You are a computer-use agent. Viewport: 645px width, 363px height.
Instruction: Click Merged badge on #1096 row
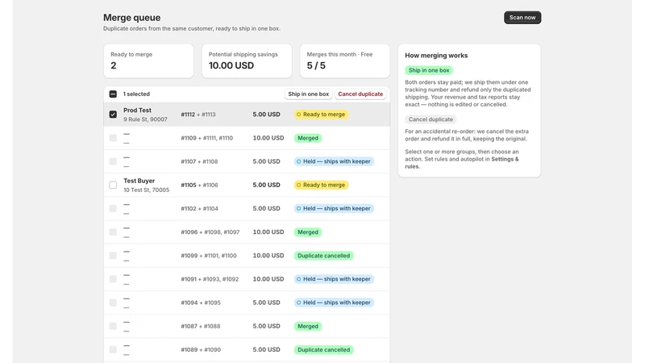tap(308, 232)
